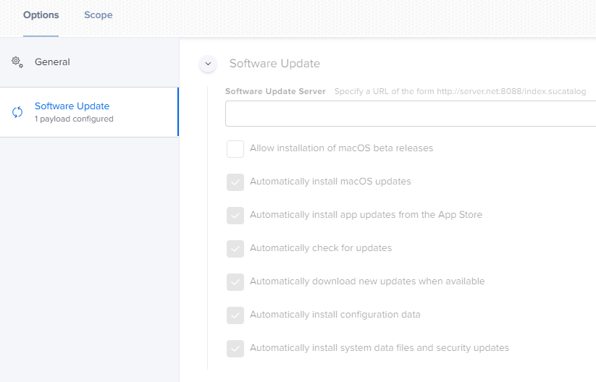Click the Software Update section heading
Screen dimensions: 596x382
coord(274,64)
